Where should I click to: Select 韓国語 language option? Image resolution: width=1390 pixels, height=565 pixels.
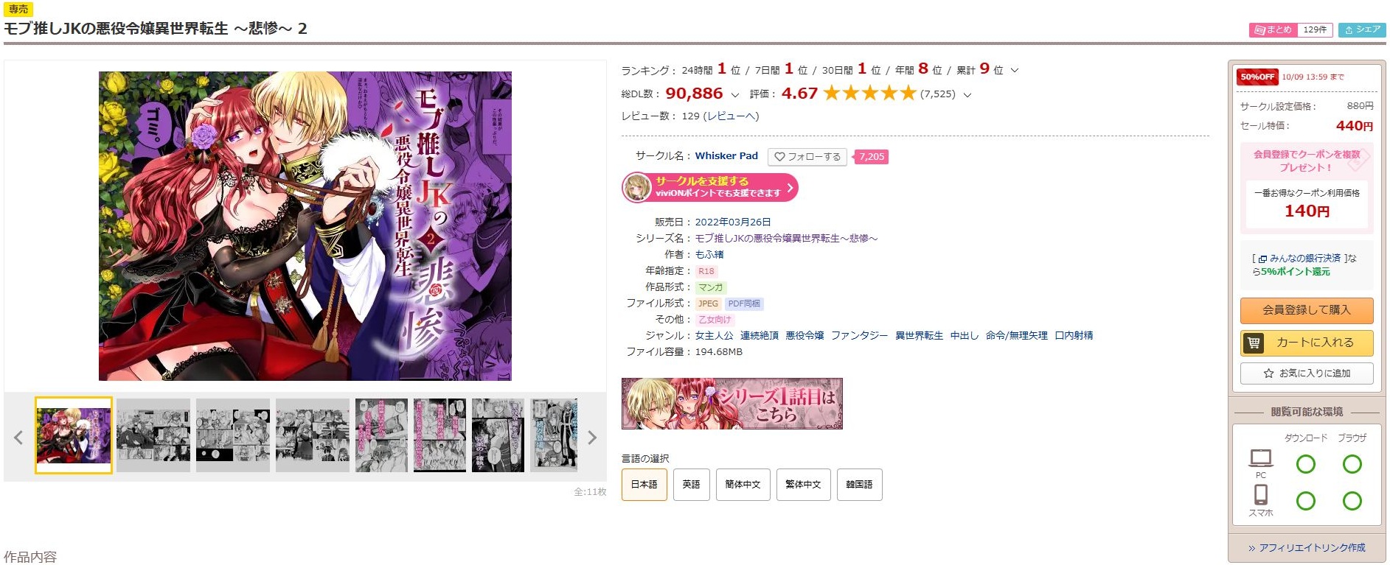pos(859,485)
